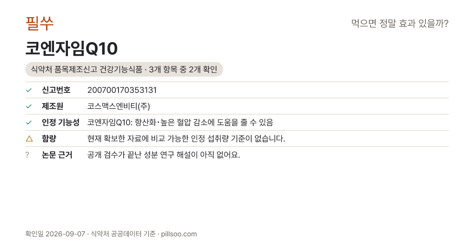Click the pillsoo.com footer link

[x=179, y=234]
